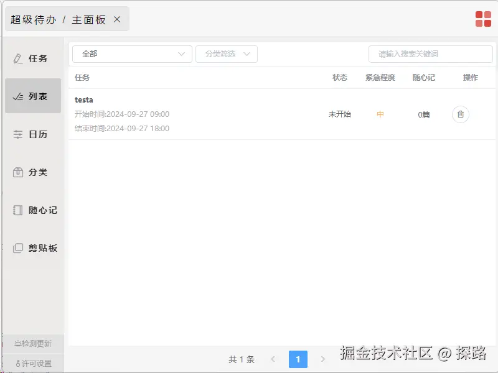The image size is (498, 373).
Task: Click the box icon beside 分类
Action: [18, 172]
